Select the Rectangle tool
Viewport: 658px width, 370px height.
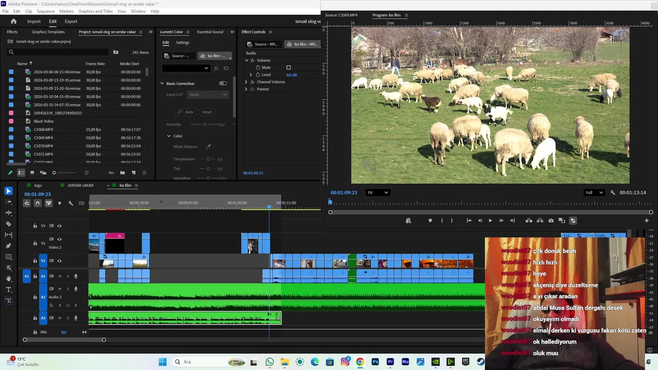(9, 257)
